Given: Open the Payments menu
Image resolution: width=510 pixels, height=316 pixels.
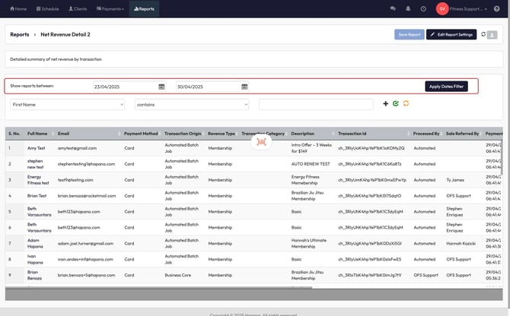Looking at the screenshot, I should (110, 8).
